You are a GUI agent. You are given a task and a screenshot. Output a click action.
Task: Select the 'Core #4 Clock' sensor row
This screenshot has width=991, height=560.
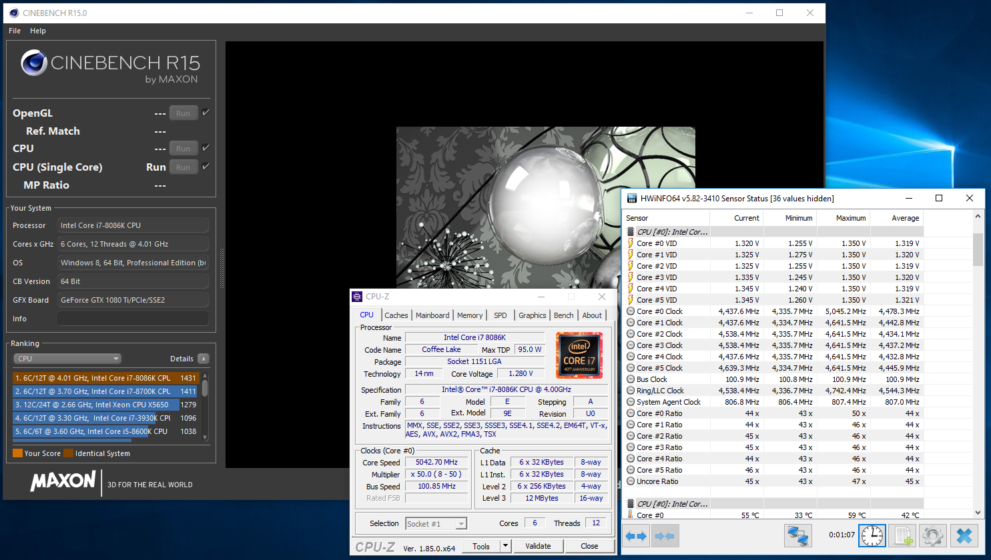(773, 357)
